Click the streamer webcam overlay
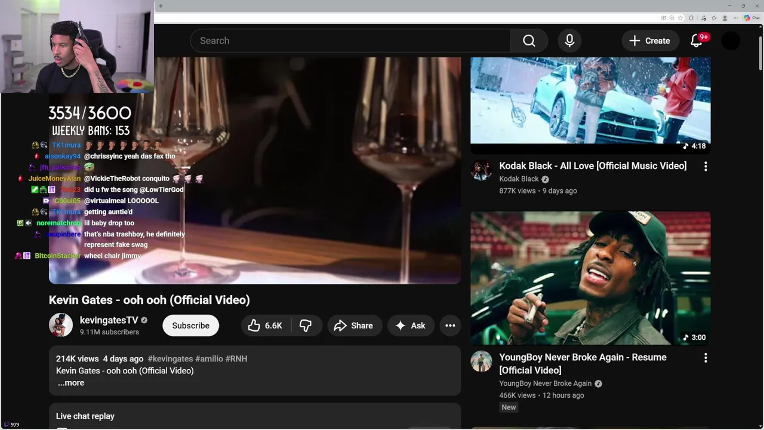The width and height of the screenshot is (764, 430). [77, 47]
